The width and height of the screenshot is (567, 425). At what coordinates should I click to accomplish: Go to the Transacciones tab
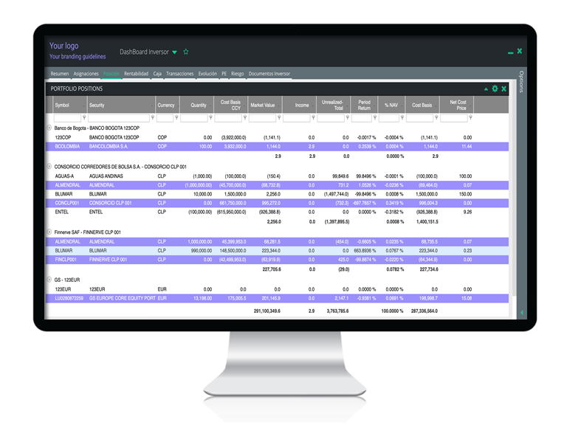click(x=179, y=74)
